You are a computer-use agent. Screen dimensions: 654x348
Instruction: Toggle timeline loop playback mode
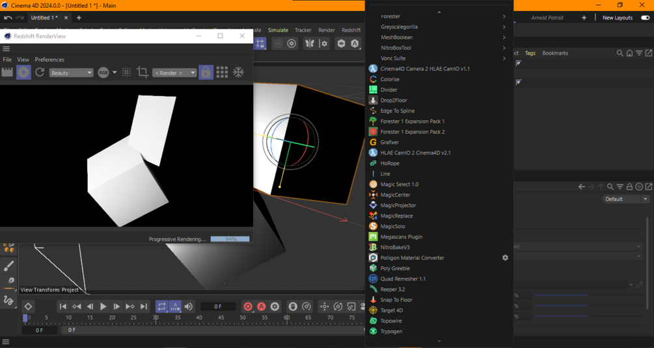[x=161, y=307]
